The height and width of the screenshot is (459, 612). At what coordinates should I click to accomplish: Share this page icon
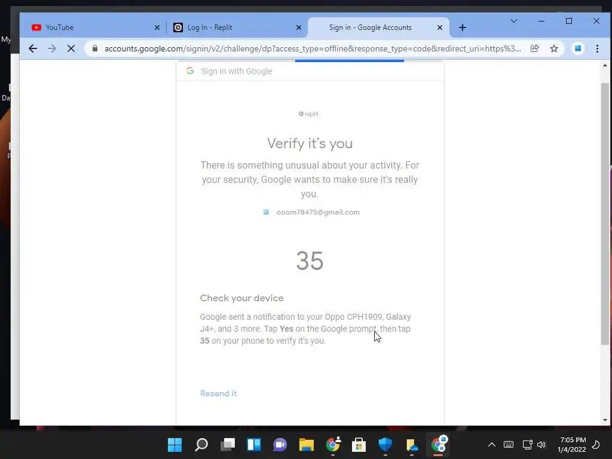[535, 48]
